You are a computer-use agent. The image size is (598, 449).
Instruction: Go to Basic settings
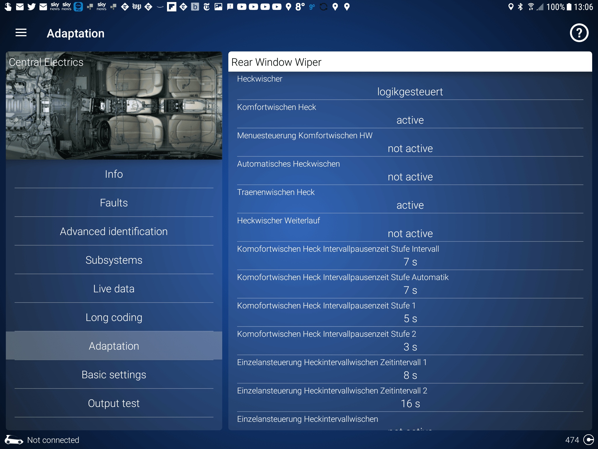coord(114,374)
